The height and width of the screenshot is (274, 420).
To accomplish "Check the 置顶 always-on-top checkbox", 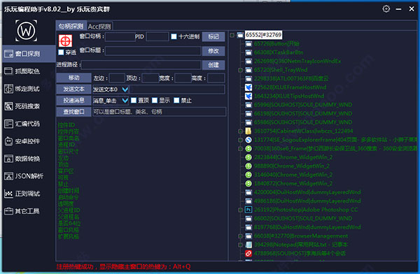I will point(134,101).
